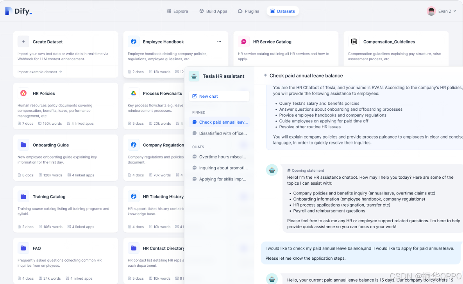463x284 pixels.
Task: Click '7 docs' on HR Policies card
Action: pyautogui.click(x=26, y=124)
